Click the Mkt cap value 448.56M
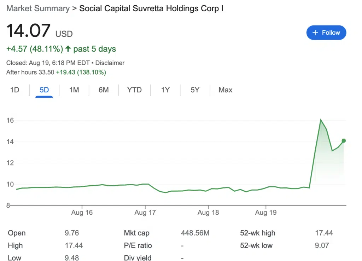Viewport: 362px width, 261px height. coord(195,233)
